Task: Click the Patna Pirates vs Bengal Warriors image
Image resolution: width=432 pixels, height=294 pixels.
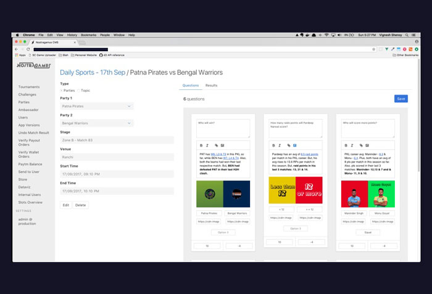Action: tap(223, 194)
